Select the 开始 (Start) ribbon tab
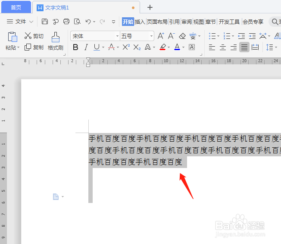Viewport: 281px width, 244px height. (128, 22)
